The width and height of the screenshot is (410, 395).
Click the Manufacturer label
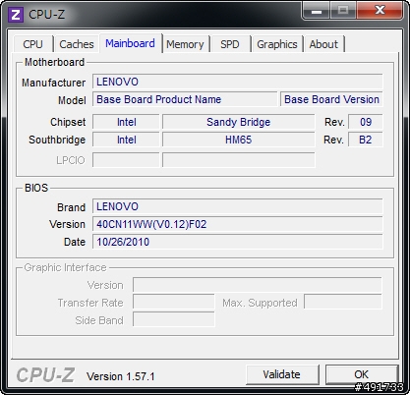[x=54, y=83]
